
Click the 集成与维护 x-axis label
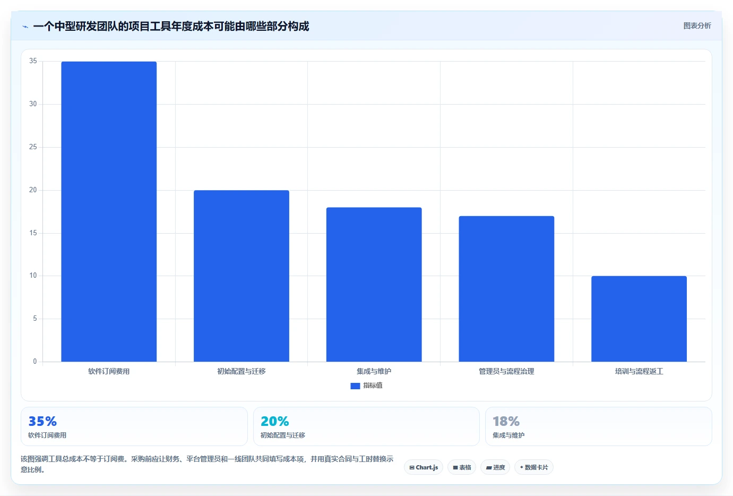click(374, 371)
